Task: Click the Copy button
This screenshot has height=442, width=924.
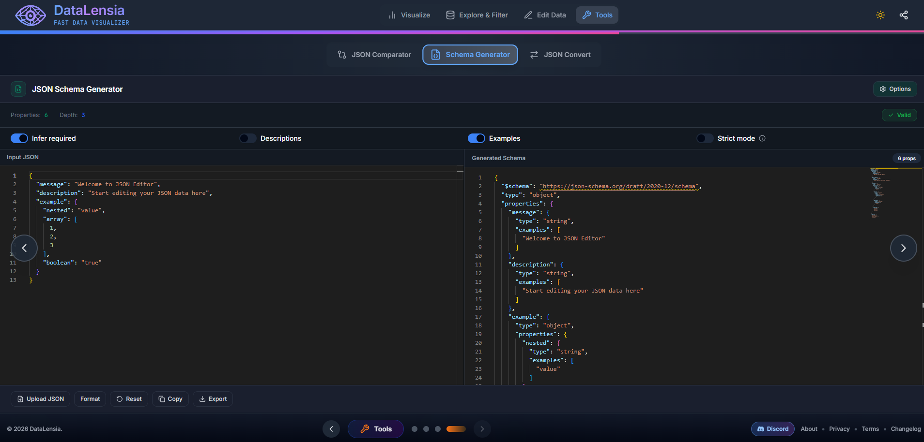Action: [170, 399]
